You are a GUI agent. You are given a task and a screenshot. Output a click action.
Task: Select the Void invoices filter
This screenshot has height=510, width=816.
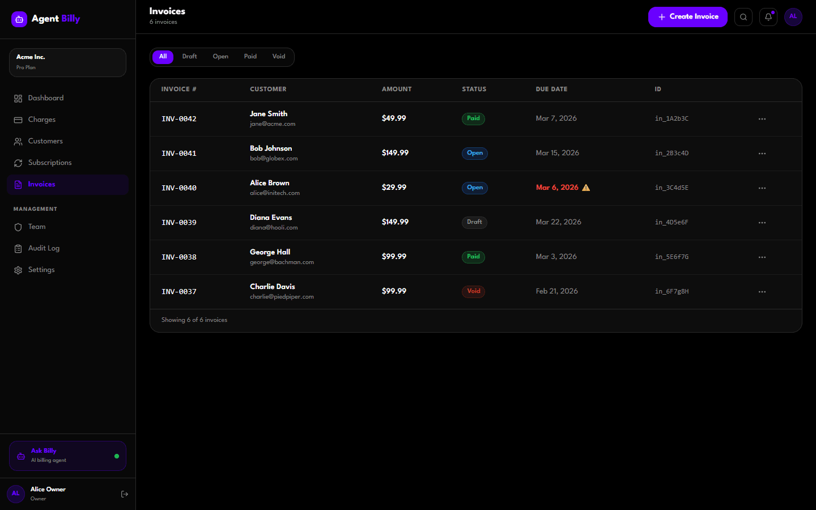pos(278,56)
